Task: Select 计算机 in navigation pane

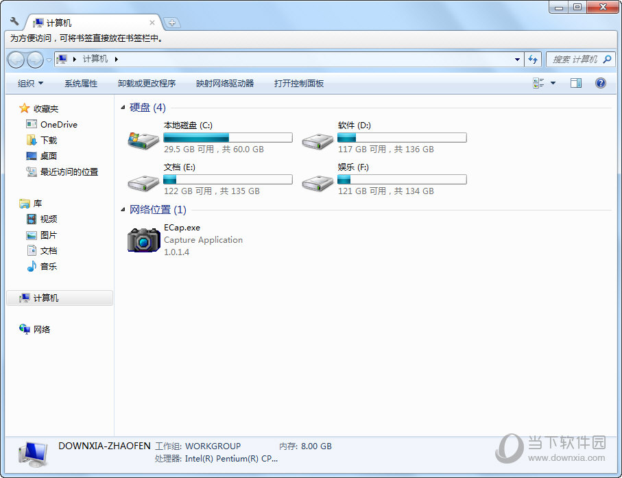Action: tap(60, 298)
